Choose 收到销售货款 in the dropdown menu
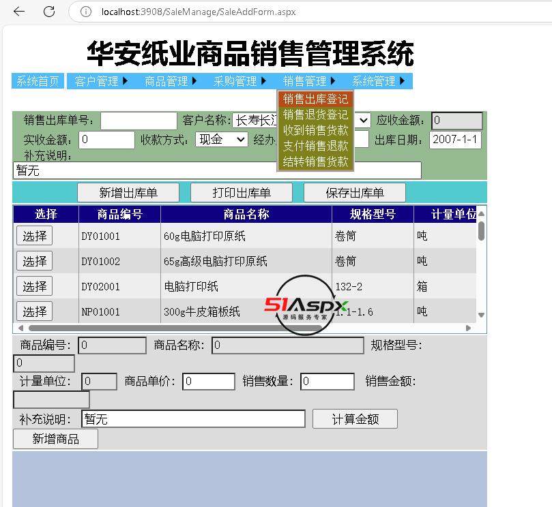 point(315,130)
